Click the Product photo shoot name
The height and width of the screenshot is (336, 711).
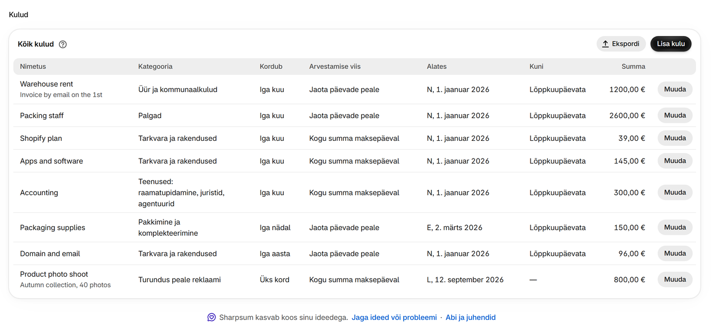(x=54, y=274)
